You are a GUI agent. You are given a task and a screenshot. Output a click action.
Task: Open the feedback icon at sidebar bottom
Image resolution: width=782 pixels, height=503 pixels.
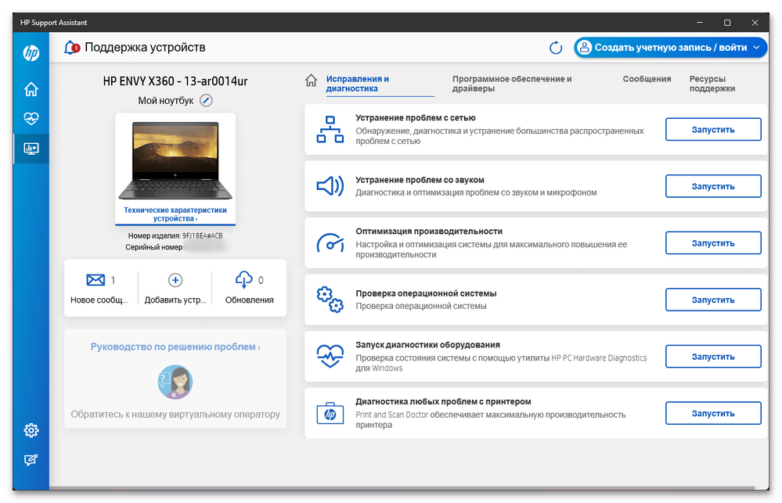tap(31, 459)
